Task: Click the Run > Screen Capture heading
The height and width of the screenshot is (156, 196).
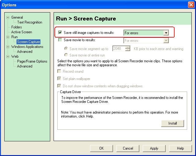Action: coord(86,19)
